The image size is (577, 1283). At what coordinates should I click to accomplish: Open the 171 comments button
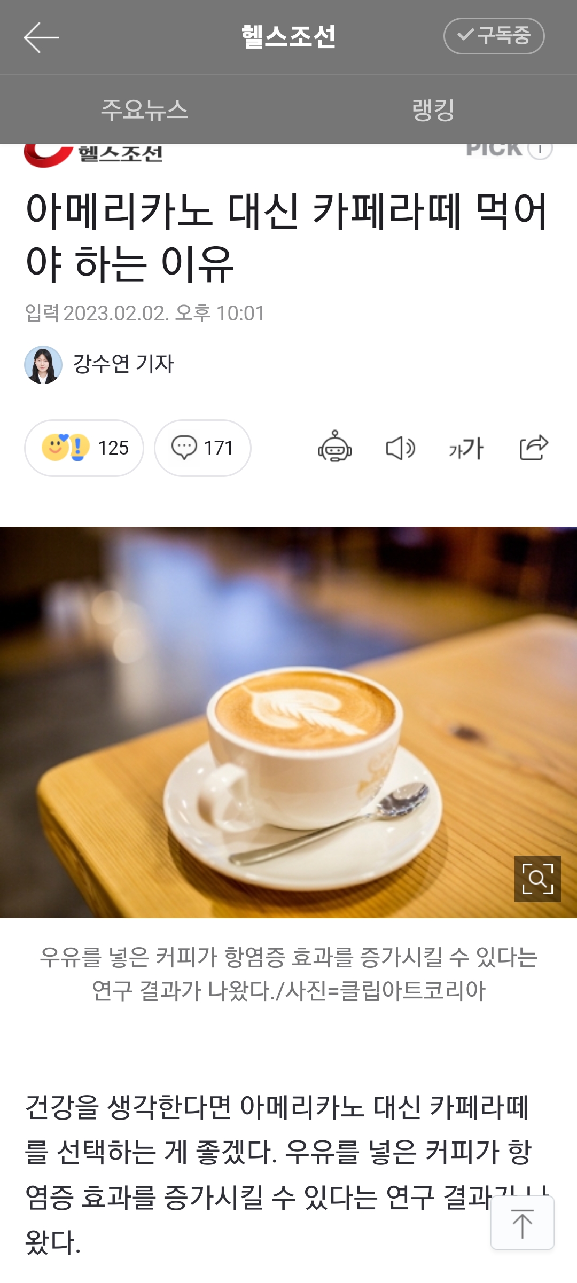point(202,448)
